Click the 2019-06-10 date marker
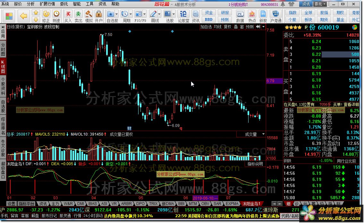Image resolution: width=364 pixels, height=223 pixels. pyautogui.click(x=205, y=198)
